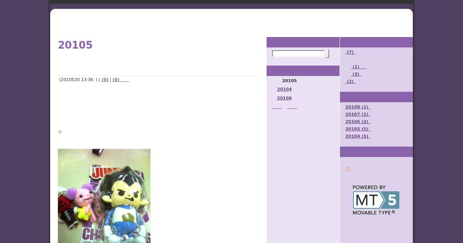Open the toy figures photo thumbnail

pyautogui.click(x=104, y=196)
